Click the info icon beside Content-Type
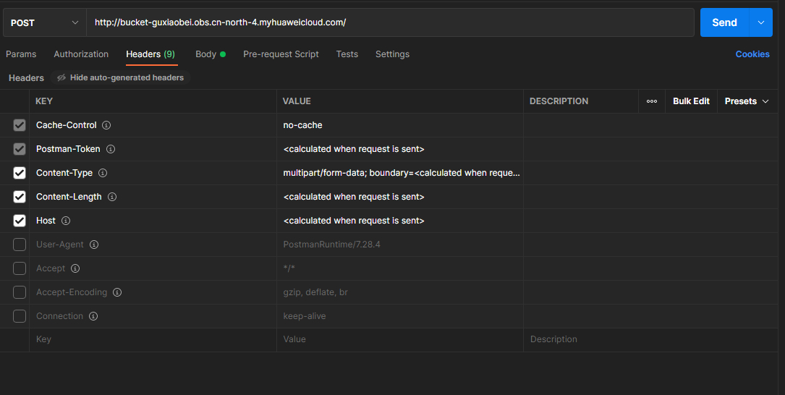This screenshot has width=785, height=395. pos(103,173)
